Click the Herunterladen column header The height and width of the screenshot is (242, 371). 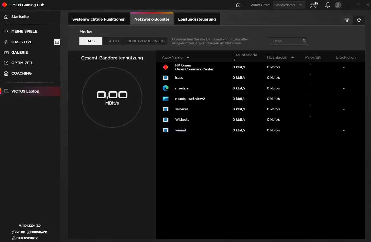[245, 57]
